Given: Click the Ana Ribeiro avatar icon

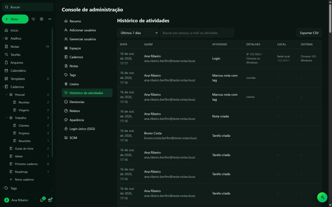Looking at the screenshot, I should [7, 200].
